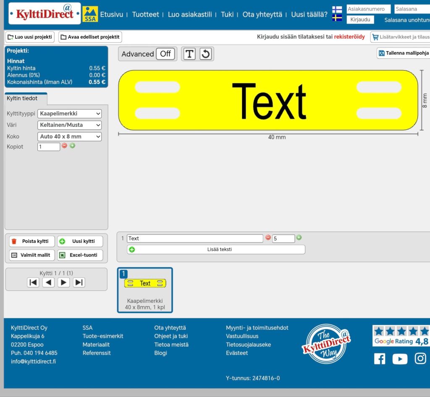Jump to the first sign in navigator

pos(33,282)
